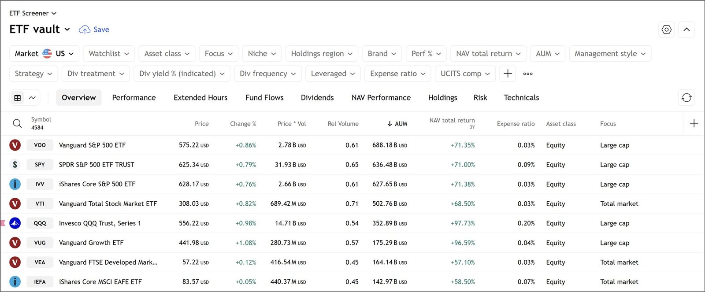Switch to the NAV Performance tab
Image resolution: width=705 pixels, height=292 pixels.
381,97
